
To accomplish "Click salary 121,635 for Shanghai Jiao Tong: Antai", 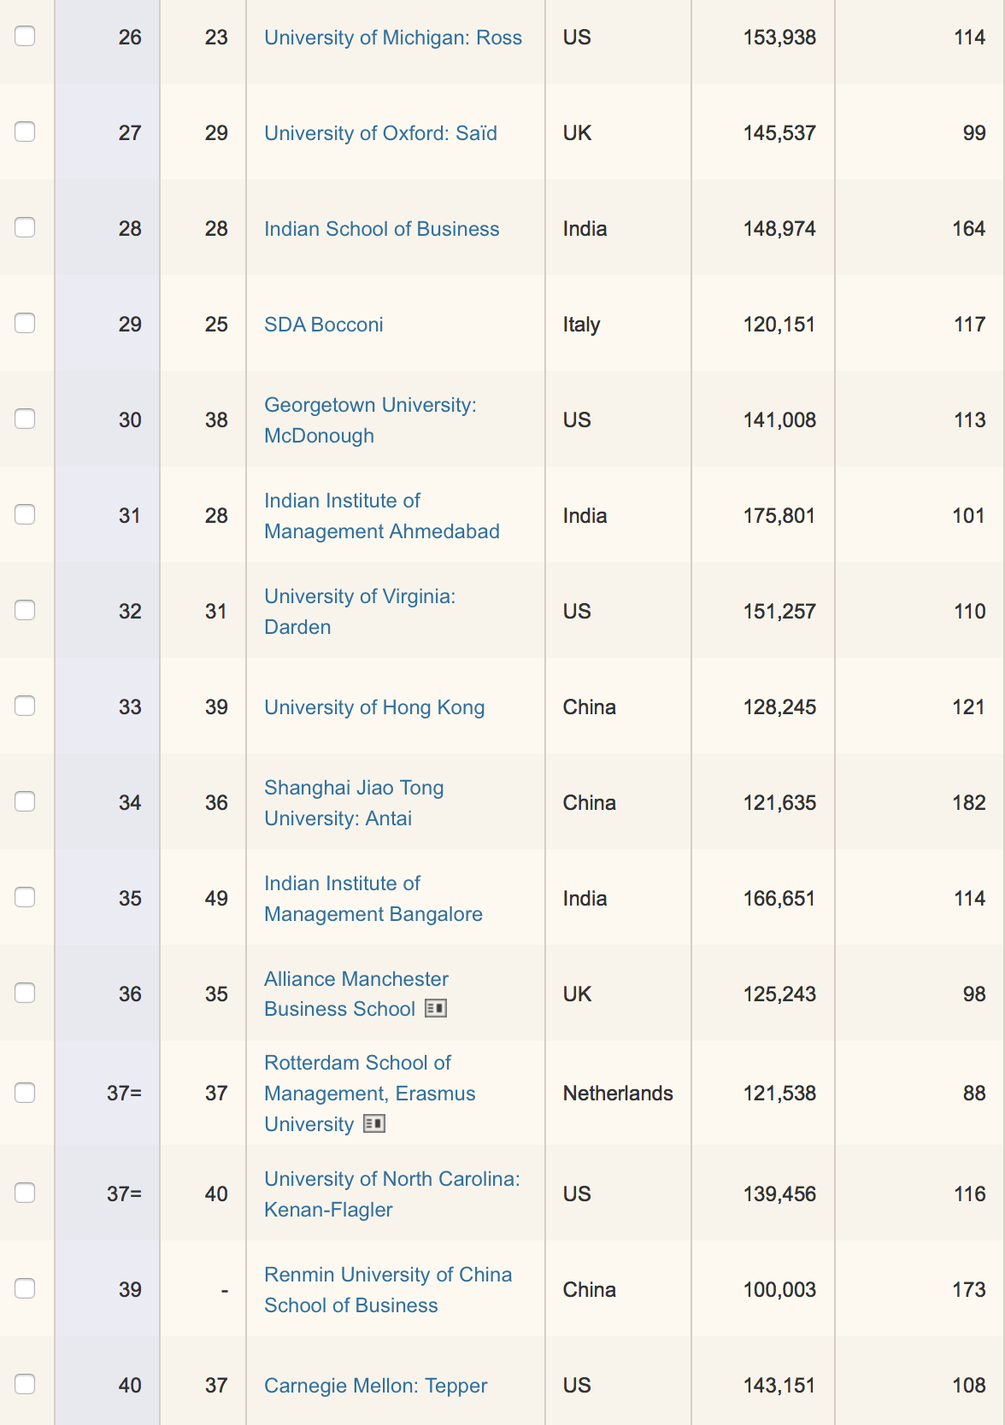I will (779, 803).
